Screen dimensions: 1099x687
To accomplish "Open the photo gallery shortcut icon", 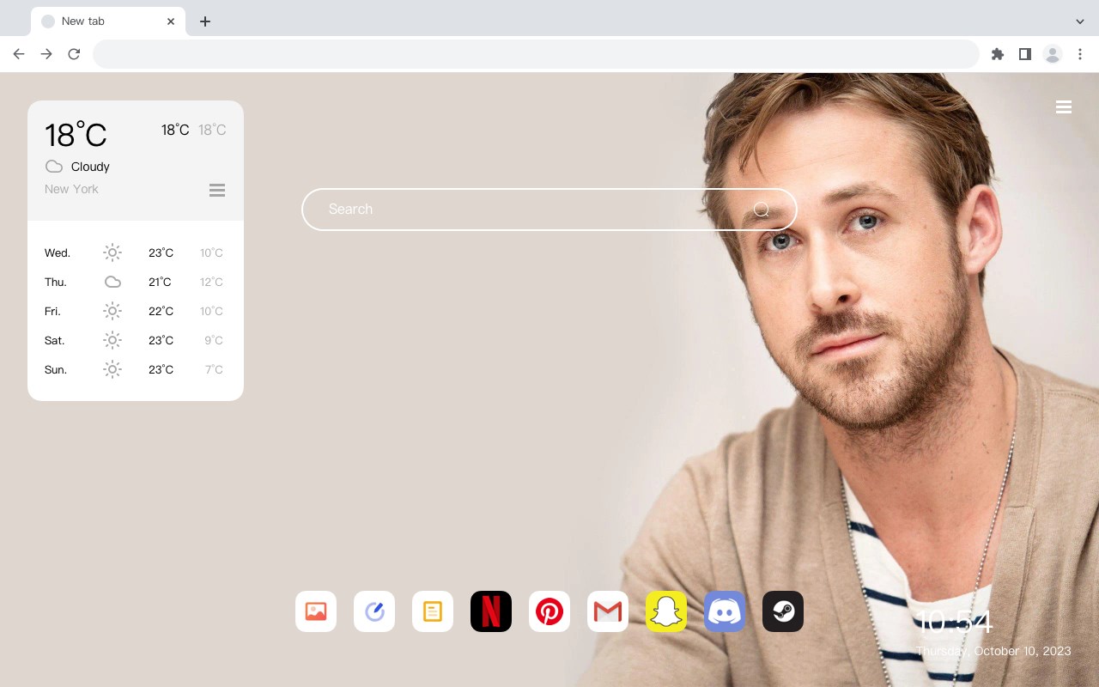I will [x=316, y=611].
